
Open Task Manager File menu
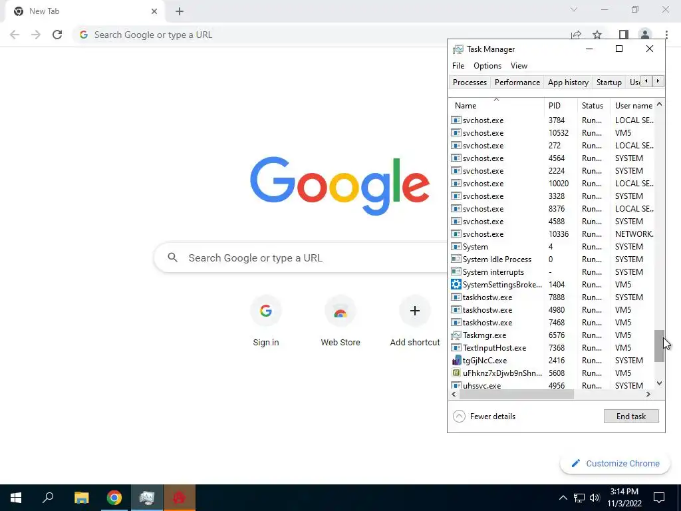point(458,66)
